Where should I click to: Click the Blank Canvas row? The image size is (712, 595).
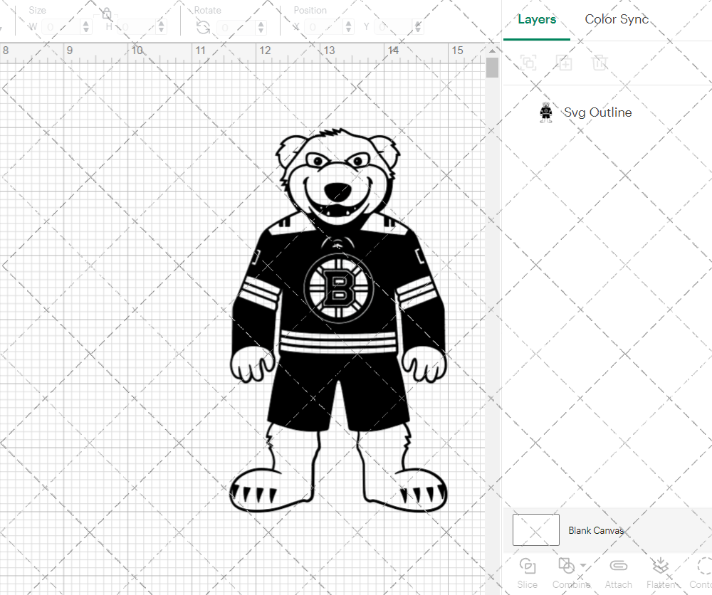pos(597,530)
